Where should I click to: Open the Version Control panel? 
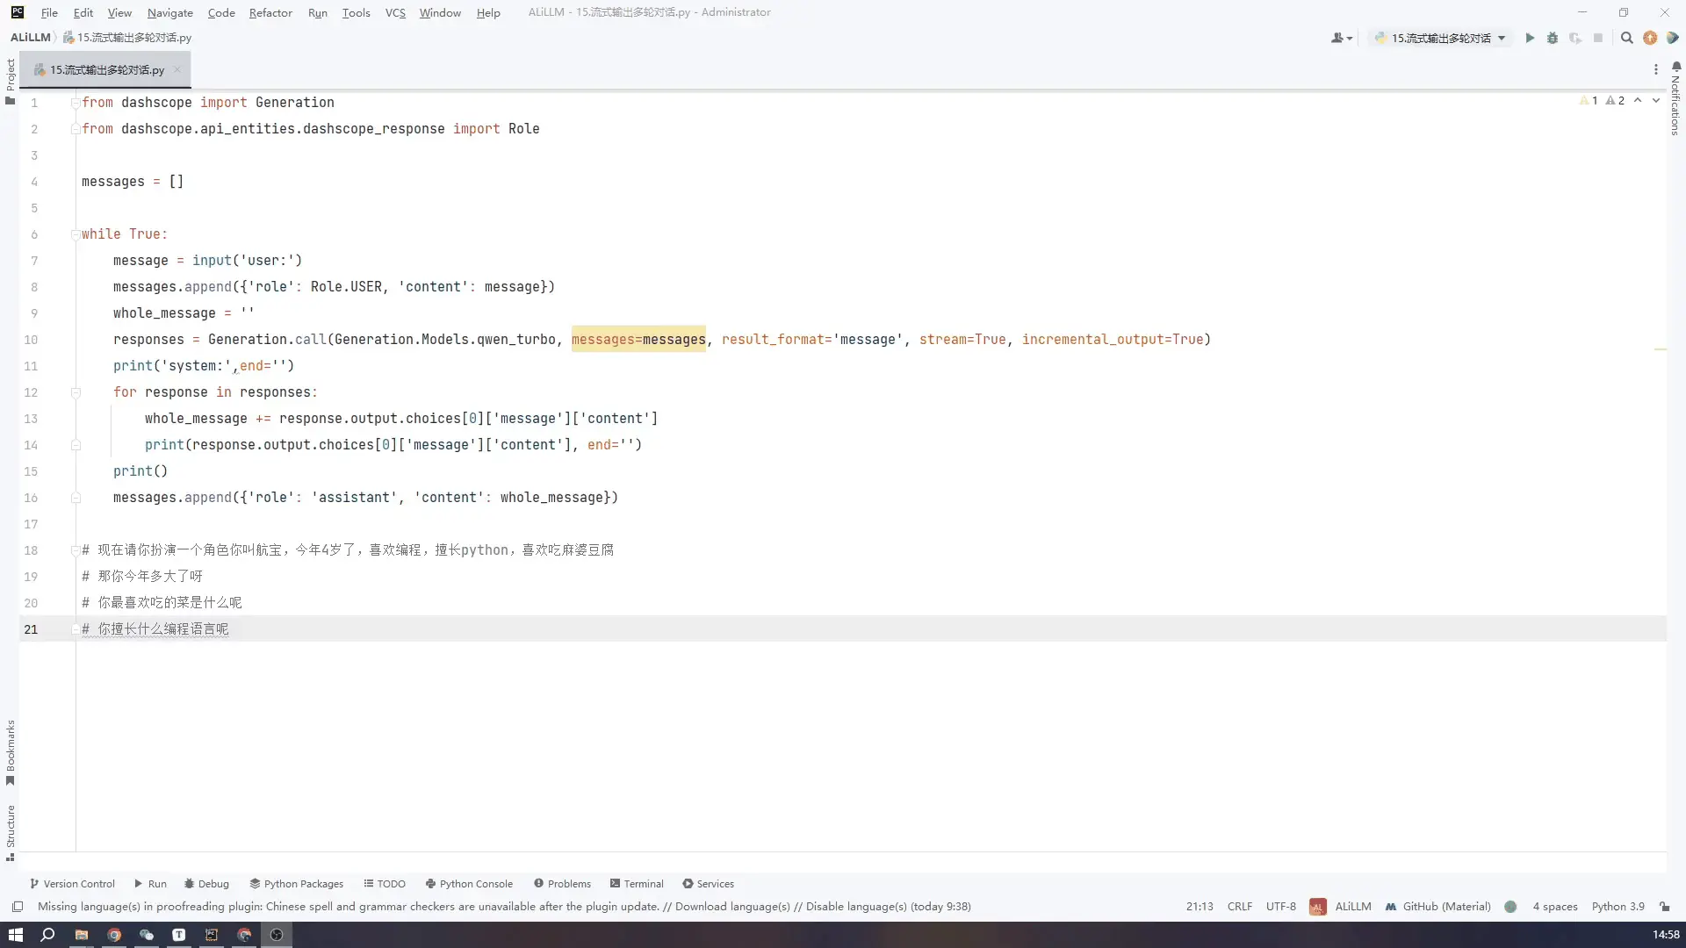pos(70,883)
